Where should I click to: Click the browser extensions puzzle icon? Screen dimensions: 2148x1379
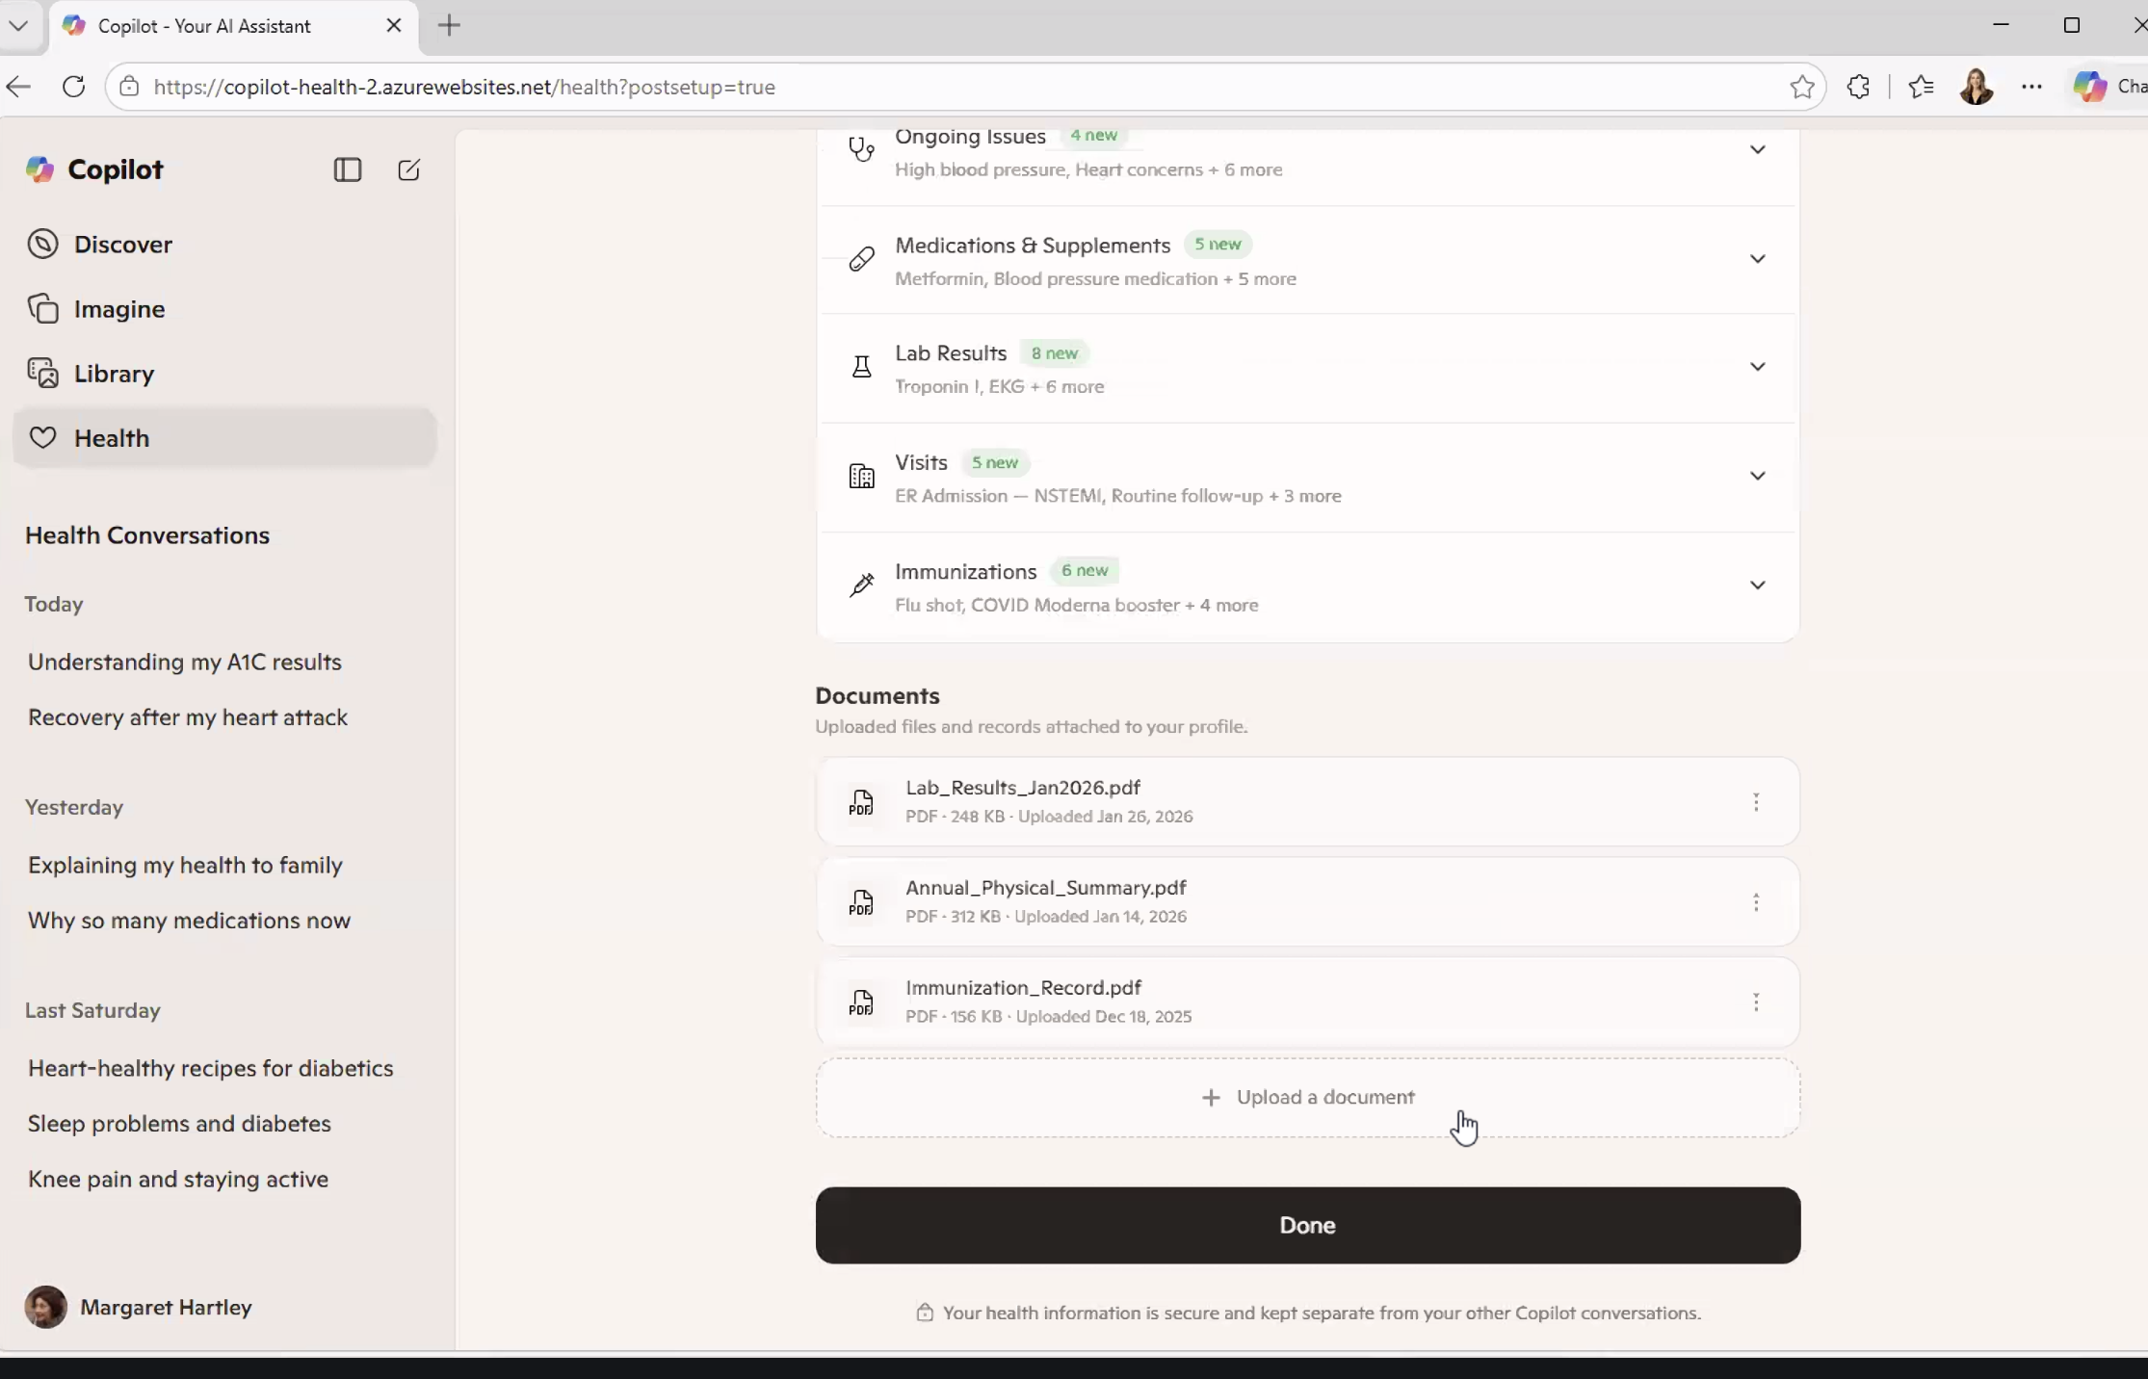(x=1858, y=87)
